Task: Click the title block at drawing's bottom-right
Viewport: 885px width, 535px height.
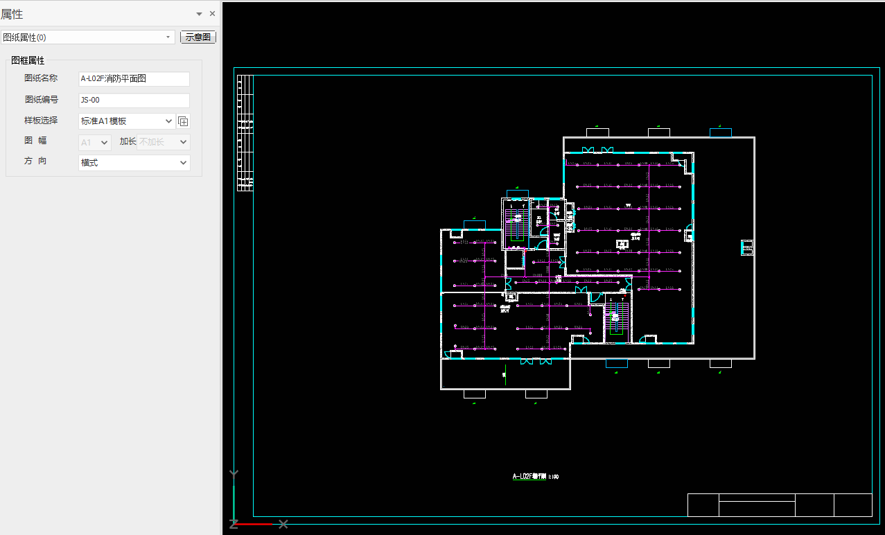Action: pyautogui.click(x=779, y=505)
